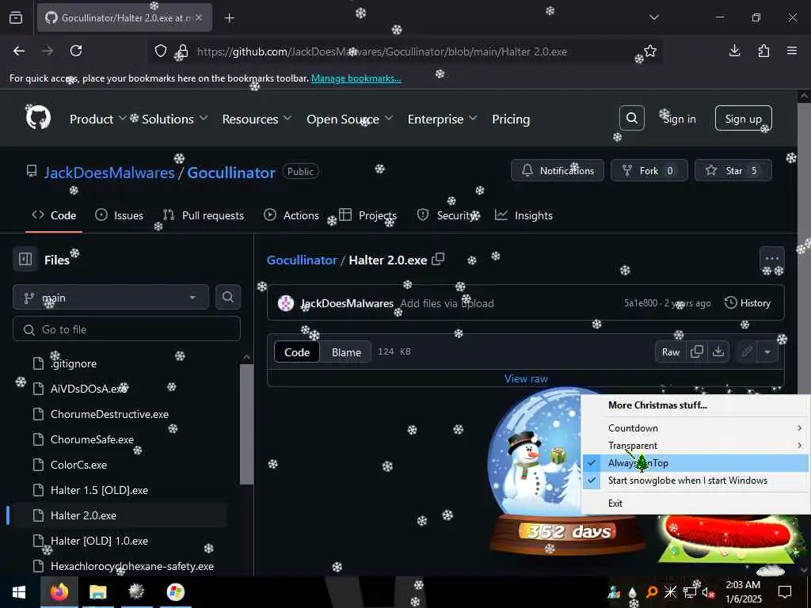Open Firefox hamburger menu
Screen dimensions: 811x608
pyautogui.click(x=792, y=51)
